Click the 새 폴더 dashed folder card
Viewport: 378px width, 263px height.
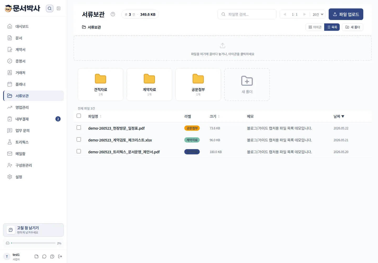pos(247,84)
